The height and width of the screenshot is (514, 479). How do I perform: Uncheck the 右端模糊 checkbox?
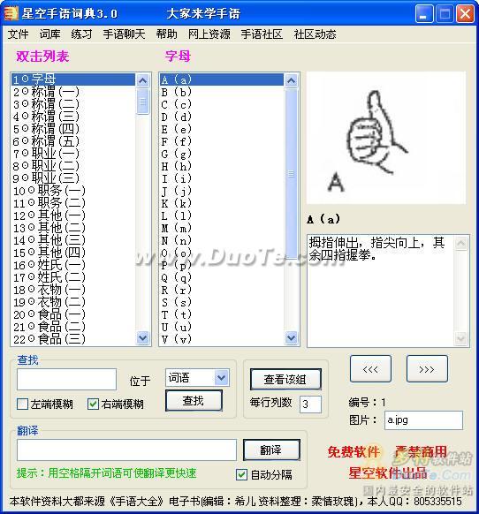point(93,404)
